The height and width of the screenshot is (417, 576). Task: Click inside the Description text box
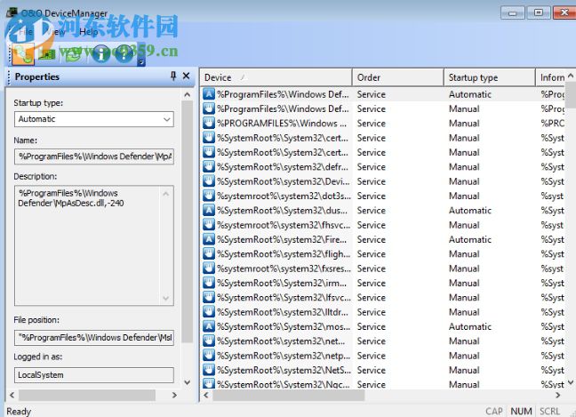[94, 245]
